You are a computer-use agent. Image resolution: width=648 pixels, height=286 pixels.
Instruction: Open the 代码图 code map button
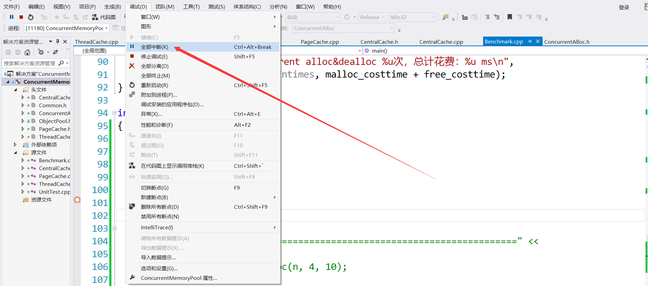point(104,17)
